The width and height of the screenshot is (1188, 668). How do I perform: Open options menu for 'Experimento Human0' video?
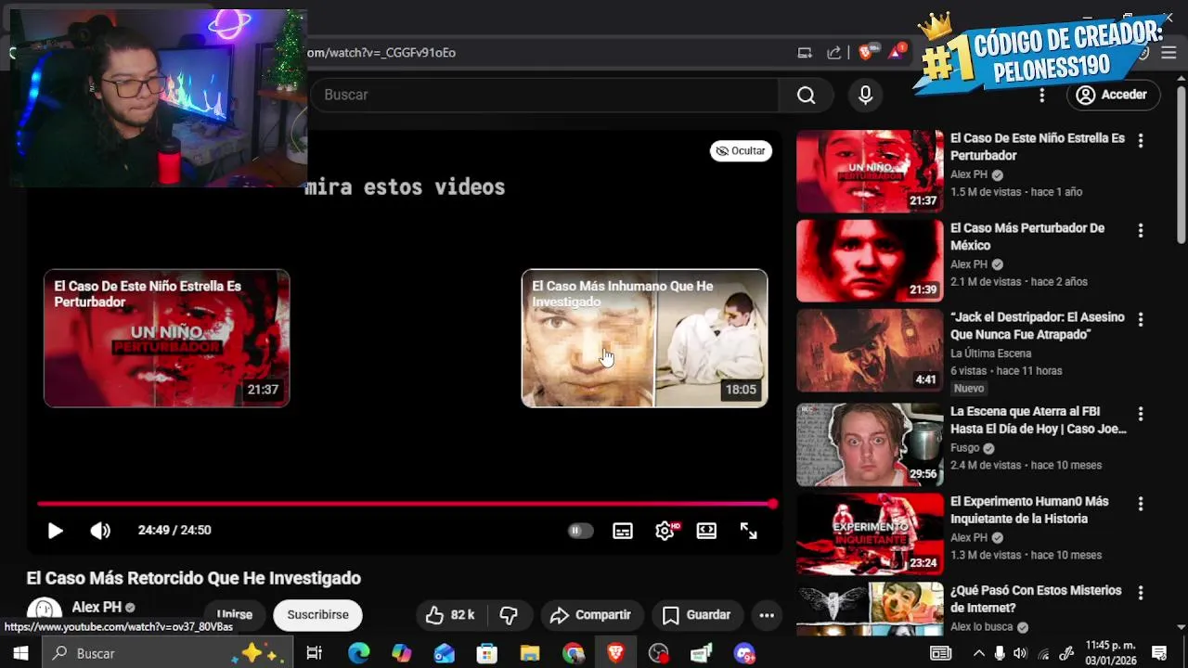coord(1141,504)
